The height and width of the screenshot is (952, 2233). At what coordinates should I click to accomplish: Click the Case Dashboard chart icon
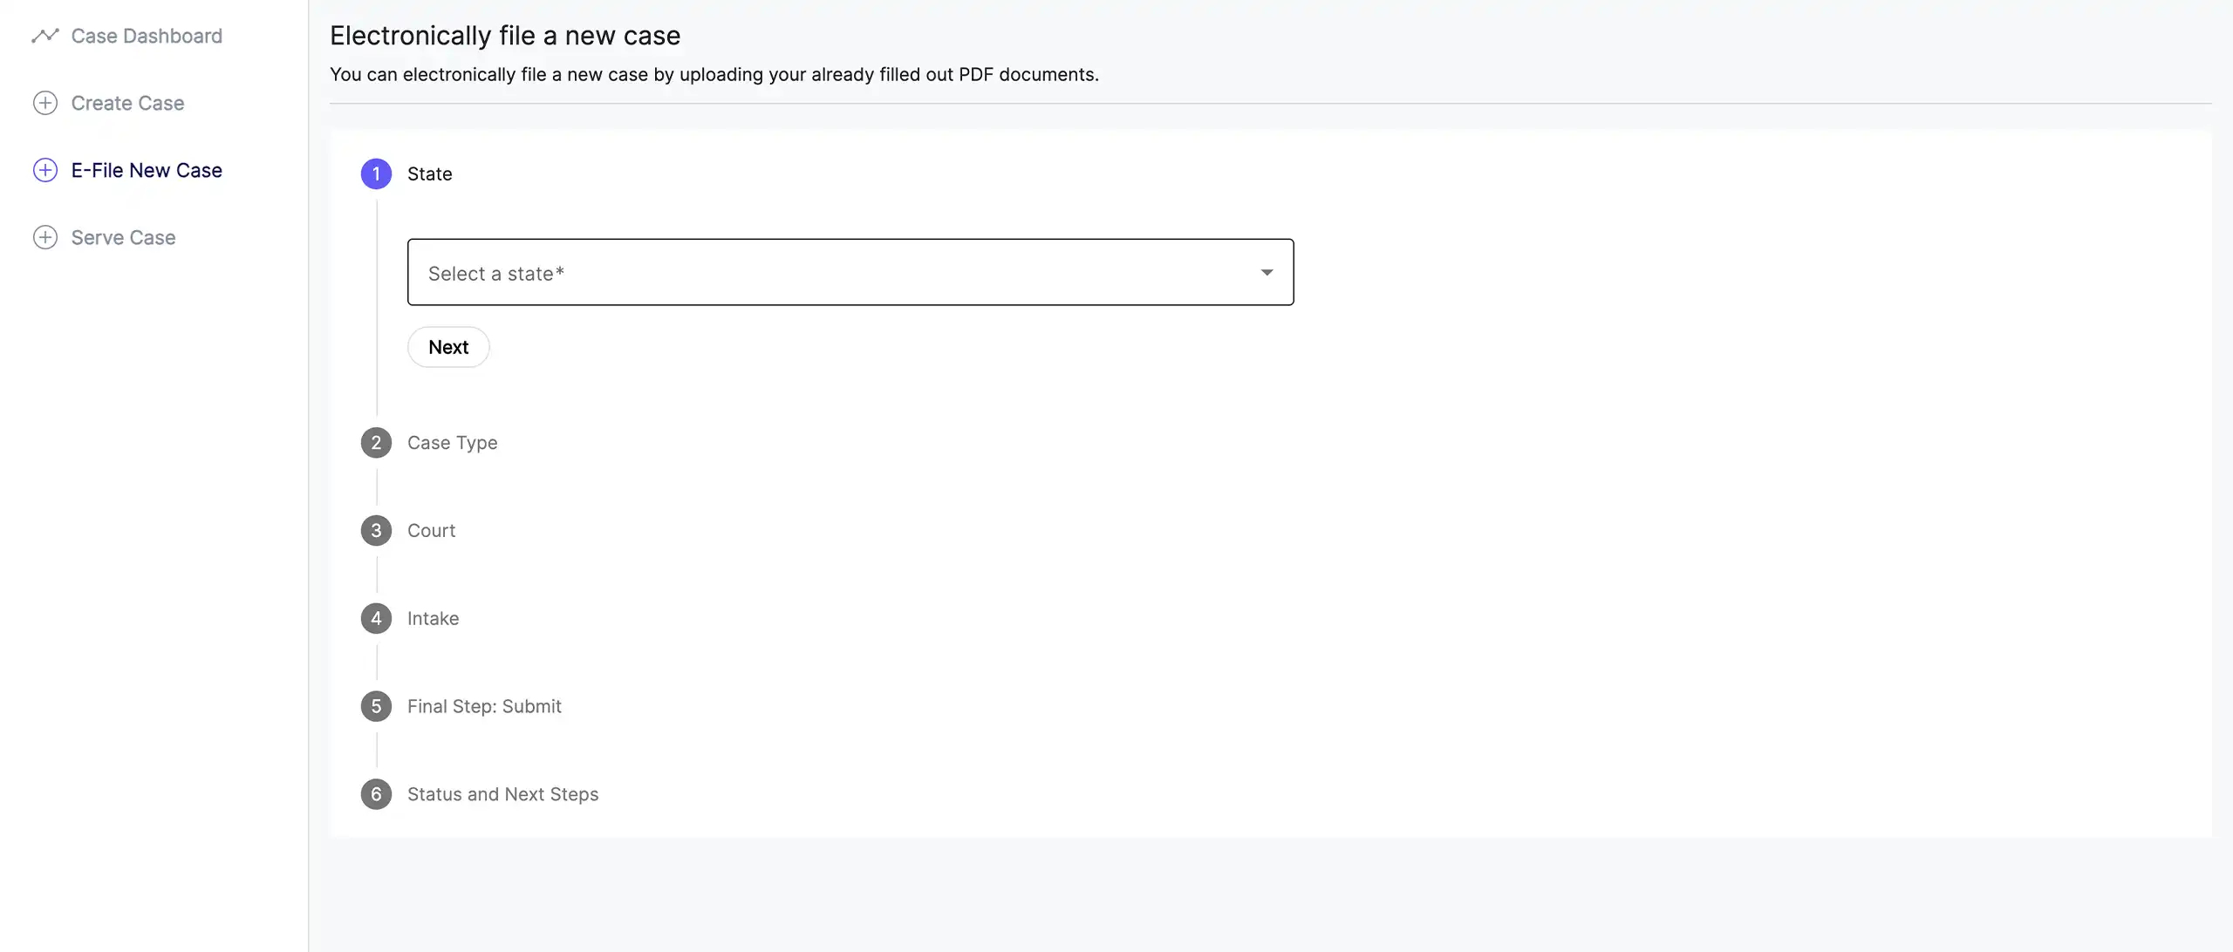point(45,36)
